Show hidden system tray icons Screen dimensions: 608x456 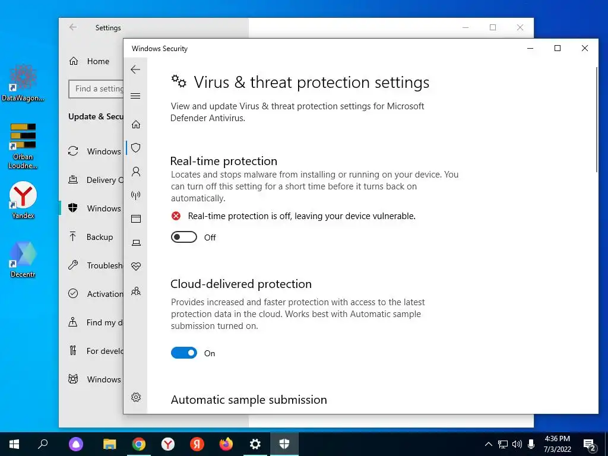tap(489, 444)
